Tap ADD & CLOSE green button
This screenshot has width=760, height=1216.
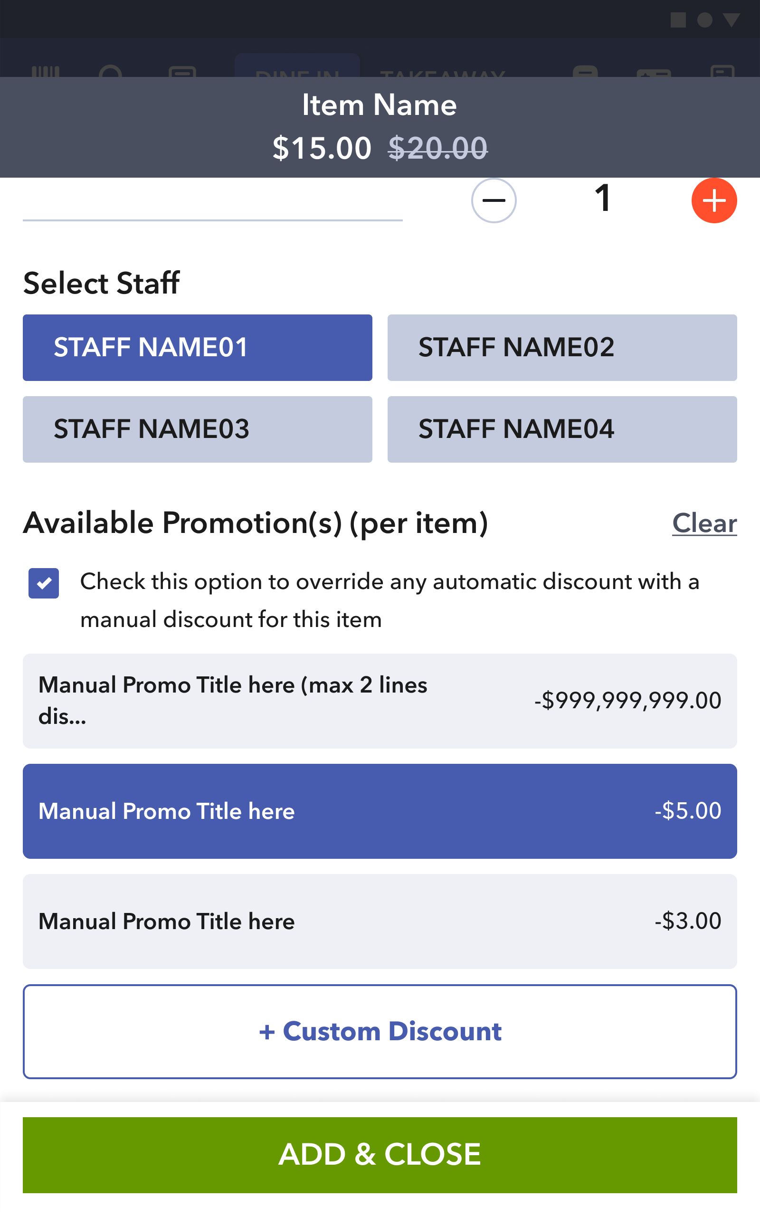(380, 1155)
